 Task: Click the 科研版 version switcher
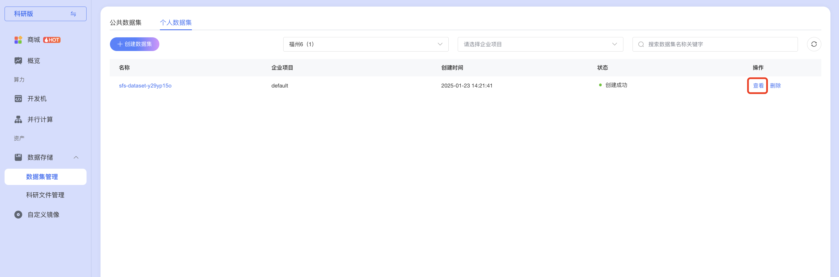[x=46, y=14]
